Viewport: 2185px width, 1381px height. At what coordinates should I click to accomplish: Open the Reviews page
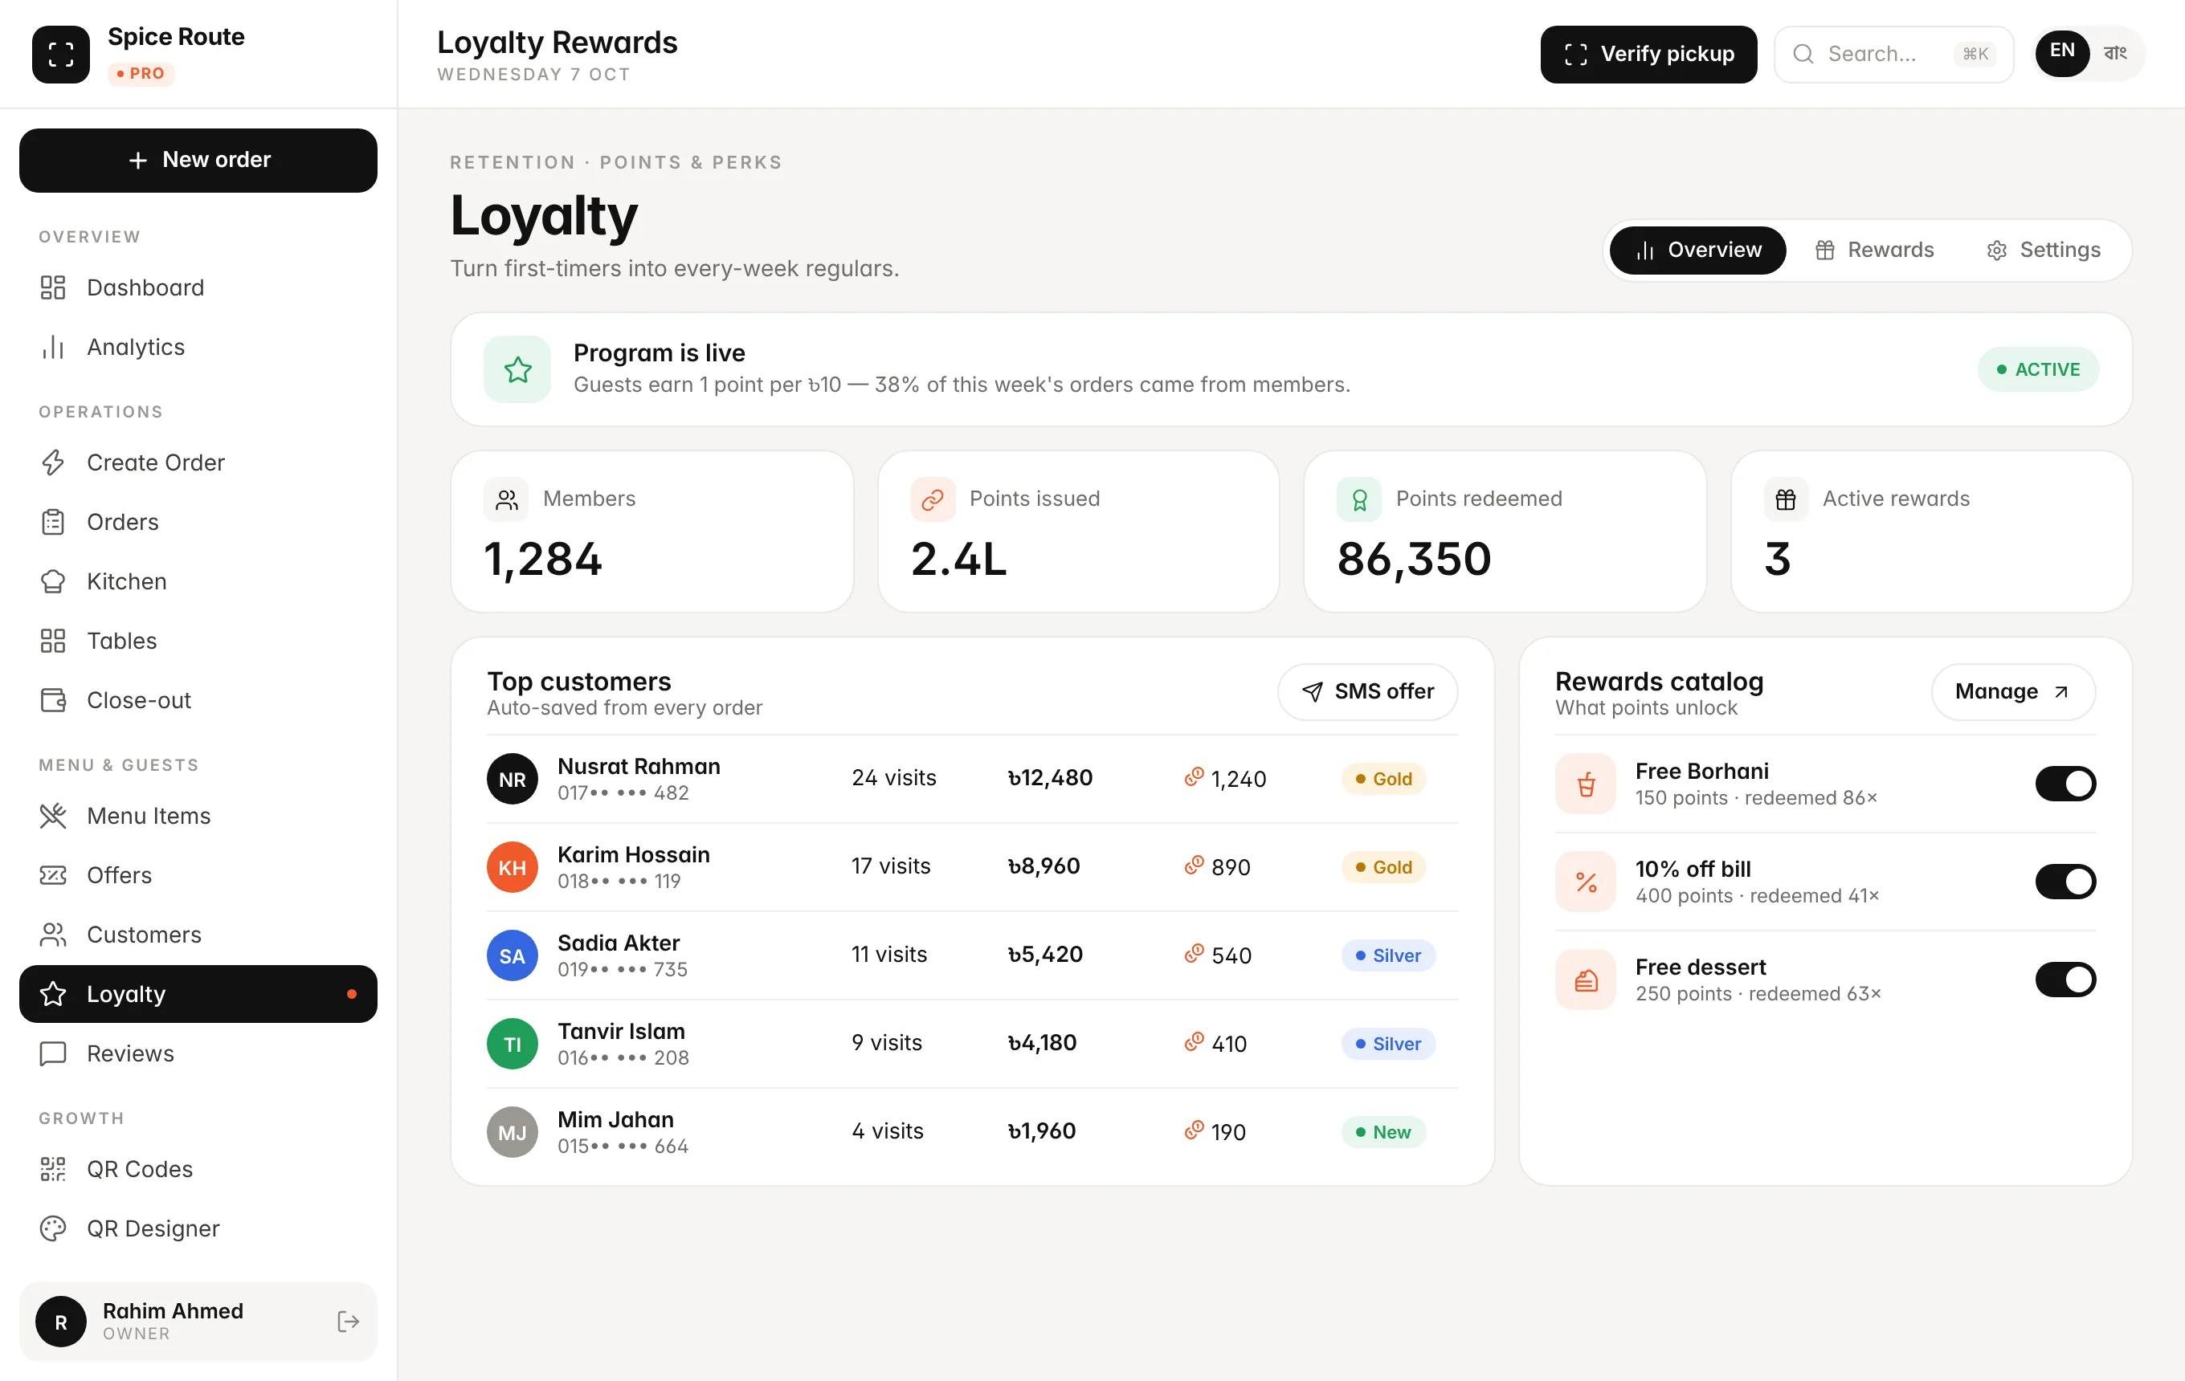198,1053
